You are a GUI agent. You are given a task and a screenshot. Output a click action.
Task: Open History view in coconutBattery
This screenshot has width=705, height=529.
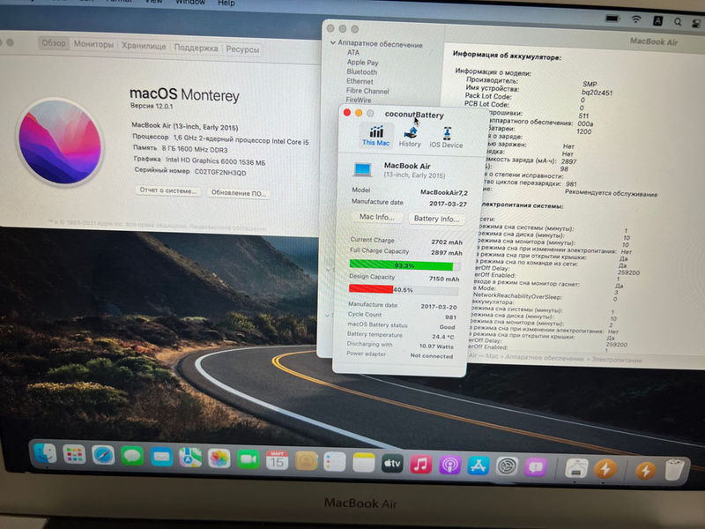pos(410,138)
